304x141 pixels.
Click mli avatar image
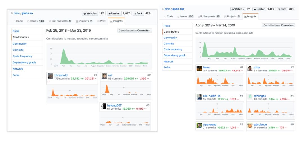coord(104,76)
